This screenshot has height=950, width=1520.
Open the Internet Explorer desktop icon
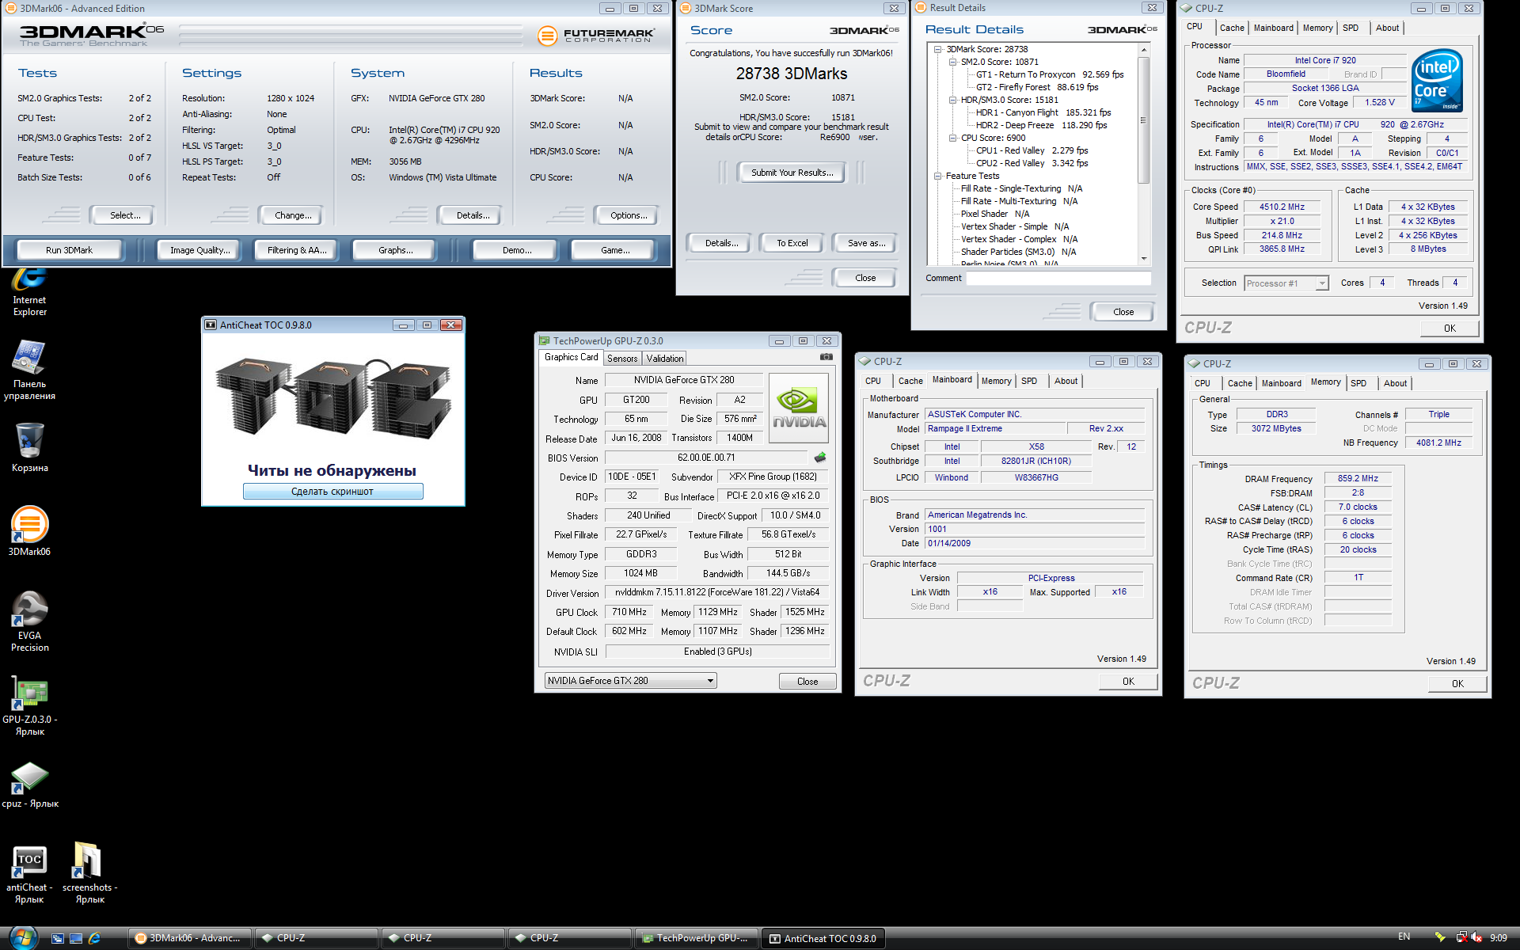pyautogui.click(x=29, y=291)
